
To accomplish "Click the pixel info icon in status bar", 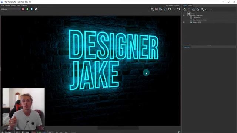I will [2, 132].
